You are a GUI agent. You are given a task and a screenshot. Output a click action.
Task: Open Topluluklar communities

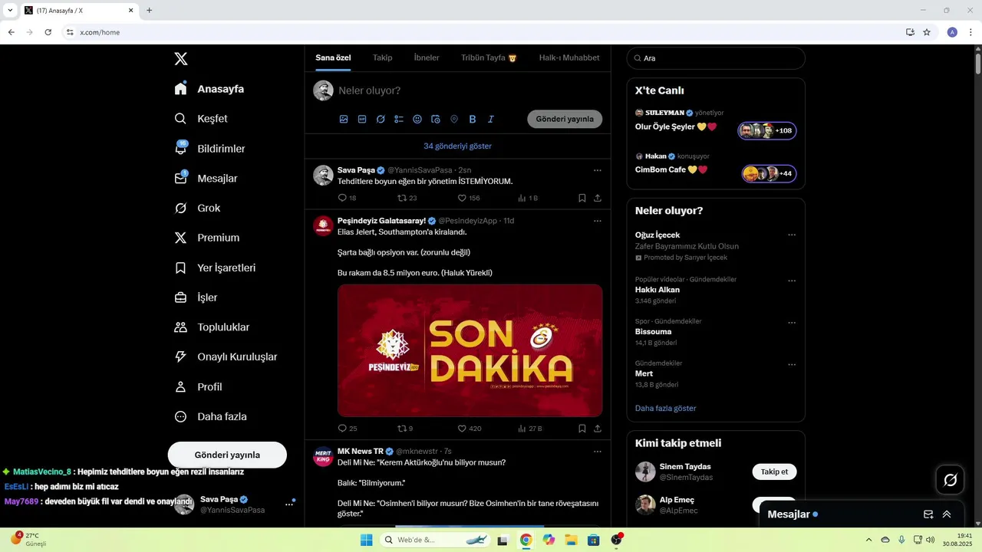(x=213, y=327)
